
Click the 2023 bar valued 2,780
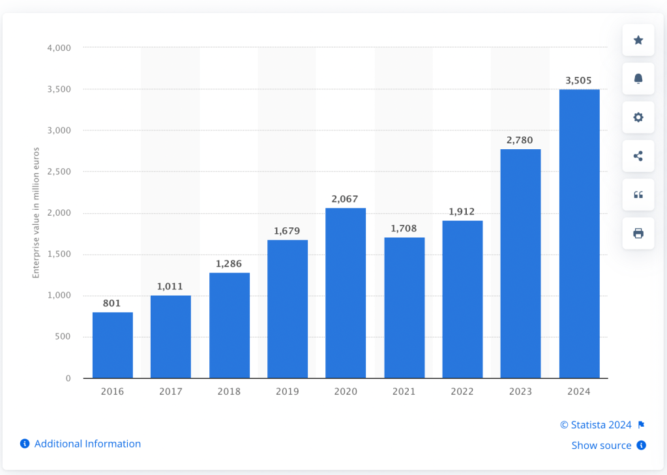(520, 263)
